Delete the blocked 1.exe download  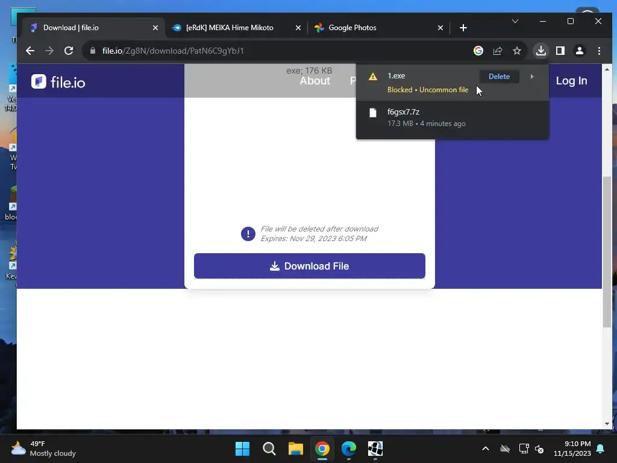[x=499, y=77]
